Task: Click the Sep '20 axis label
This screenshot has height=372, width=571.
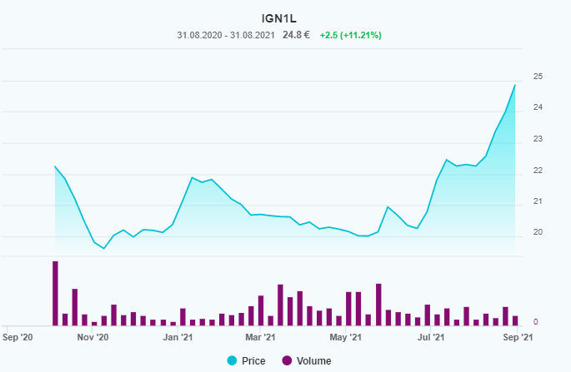Action: point(18,337)
